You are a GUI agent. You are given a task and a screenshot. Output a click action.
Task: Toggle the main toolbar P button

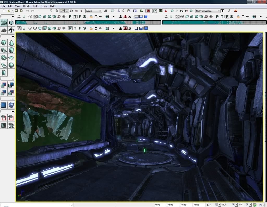pos(154,11)
